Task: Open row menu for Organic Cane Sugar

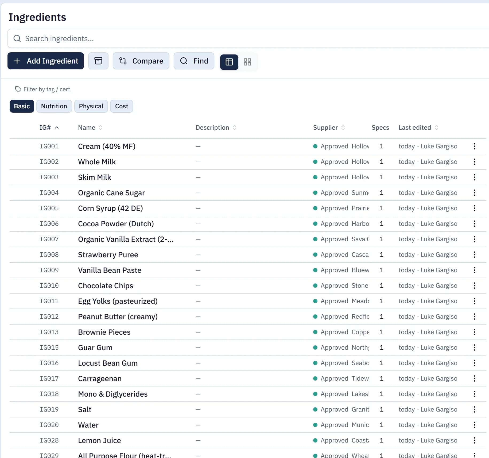Action: coord(474,193)
